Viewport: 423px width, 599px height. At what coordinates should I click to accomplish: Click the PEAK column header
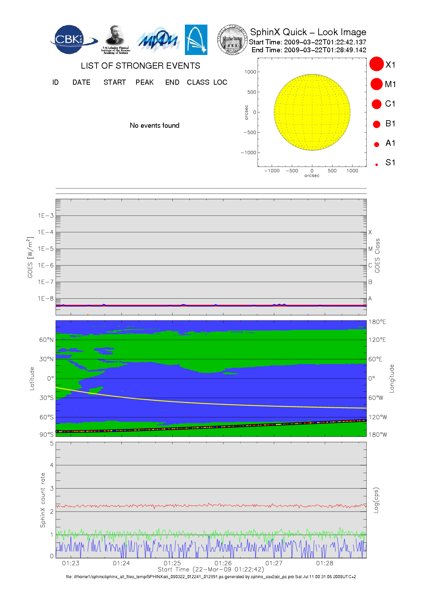pyautogui.click(x=144, y=82)
